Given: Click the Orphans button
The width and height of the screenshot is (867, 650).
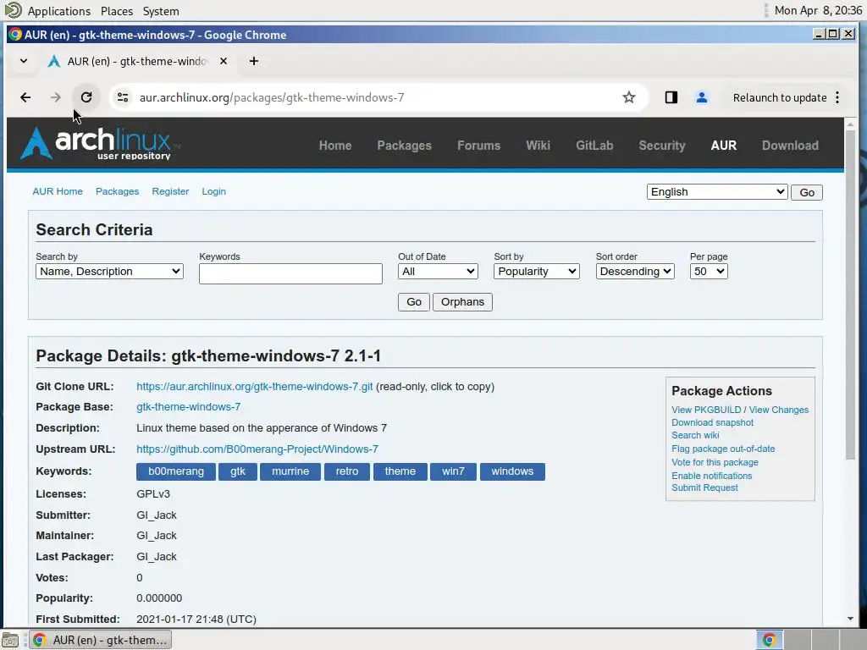Looking at the screenshot, I should [462, 302].
